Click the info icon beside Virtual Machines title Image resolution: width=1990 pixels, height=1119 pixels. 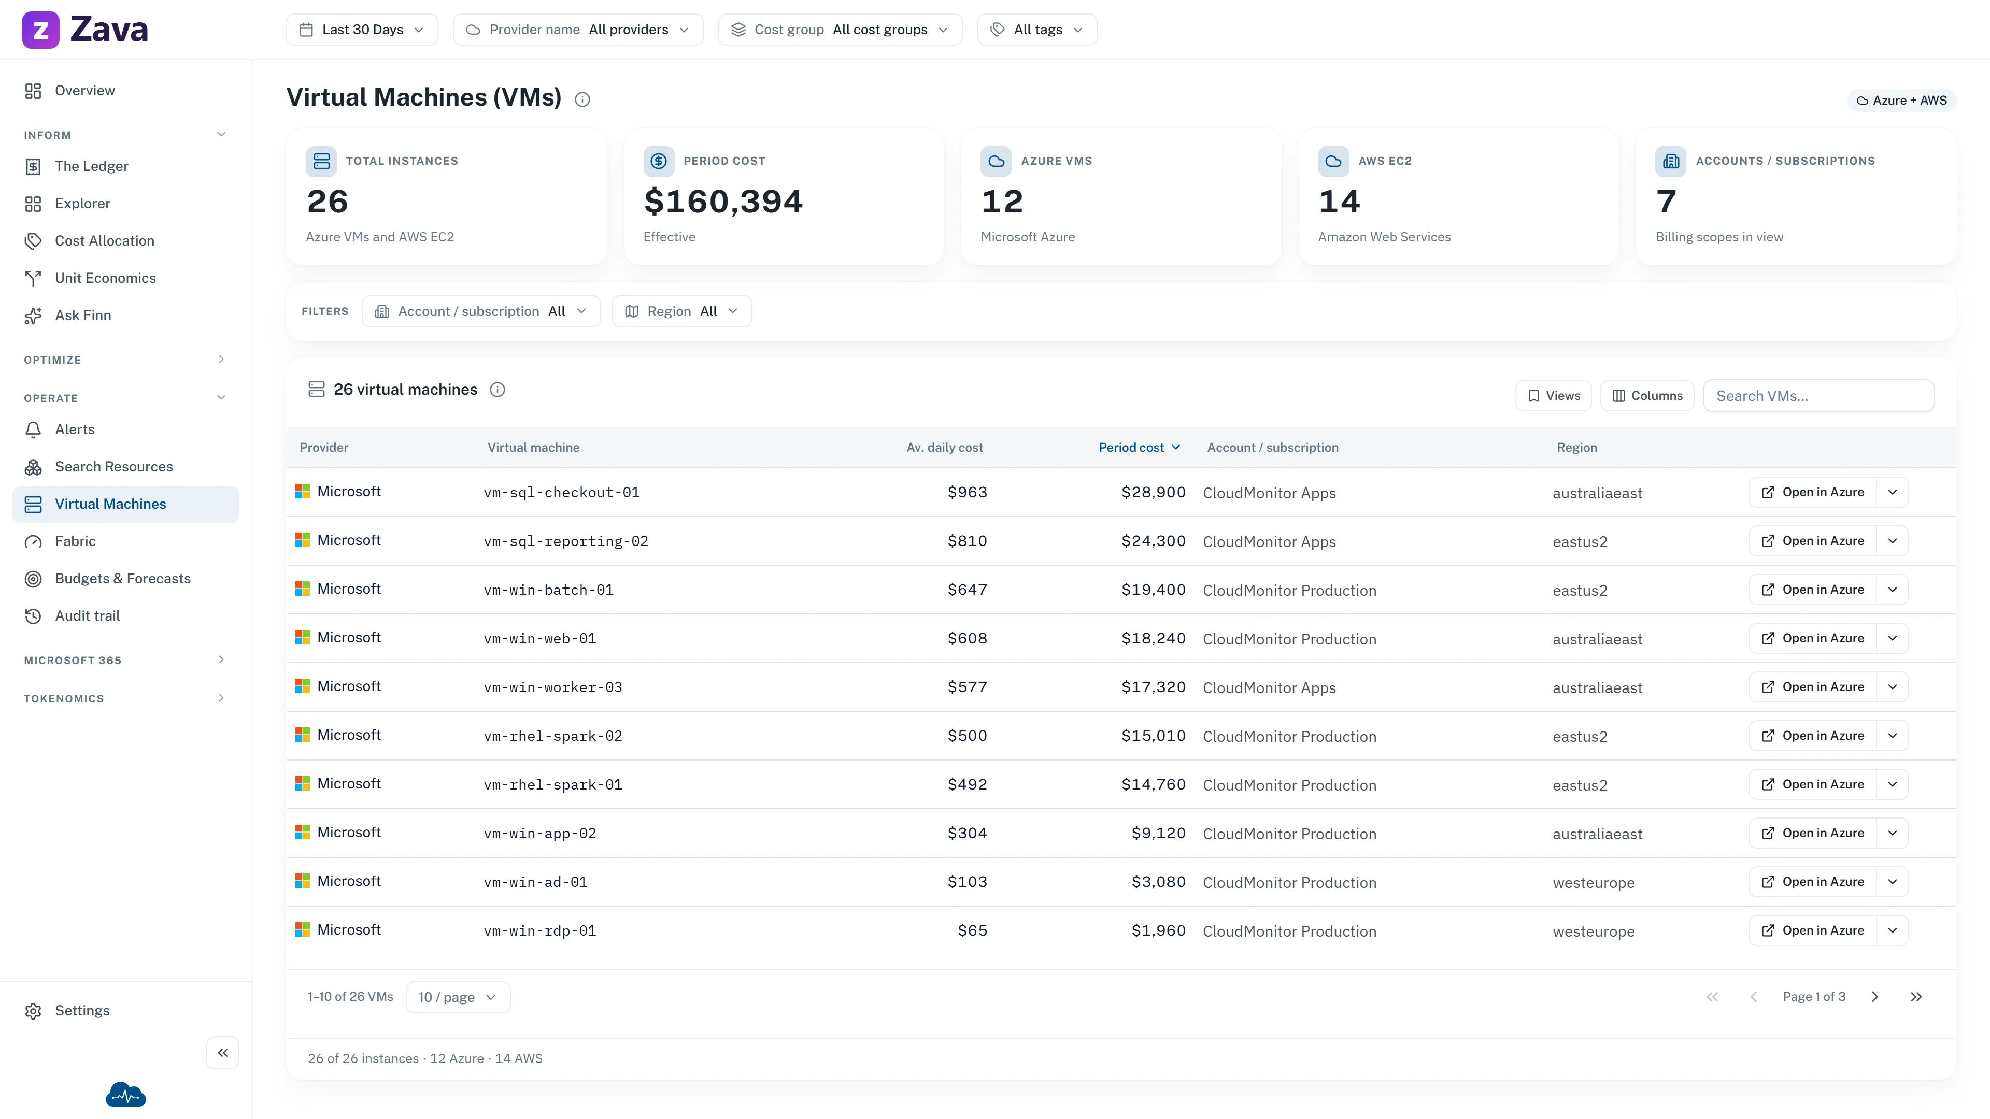click(582, 99)
